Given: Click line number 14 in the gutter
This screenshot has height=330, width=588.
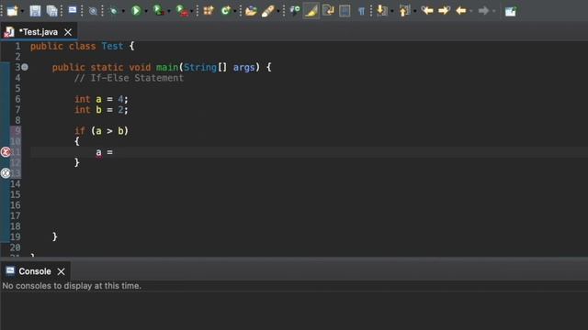Looking at the screenshot, I should coord(15,184).
